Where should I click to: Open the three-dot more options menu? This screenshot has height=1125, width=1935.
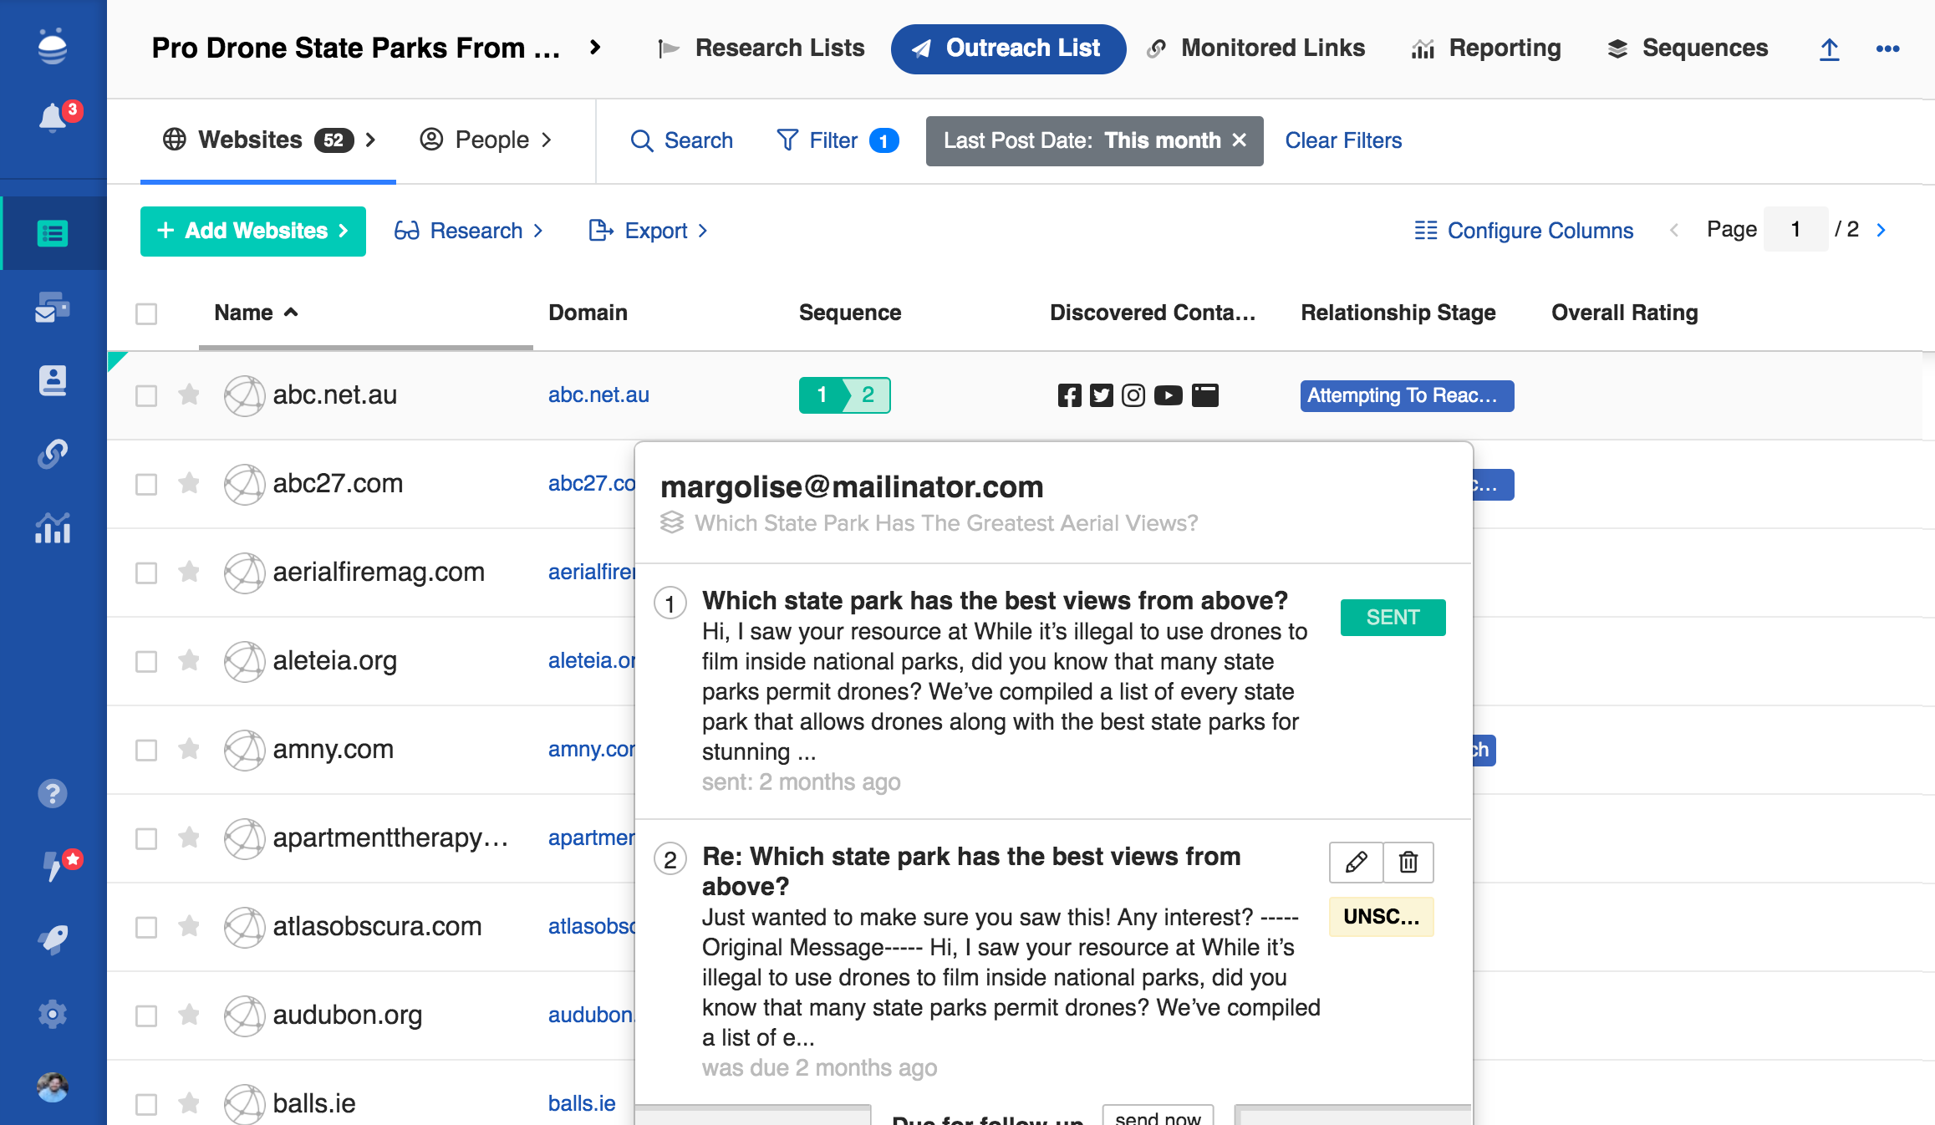click(x=1887, y=49)
